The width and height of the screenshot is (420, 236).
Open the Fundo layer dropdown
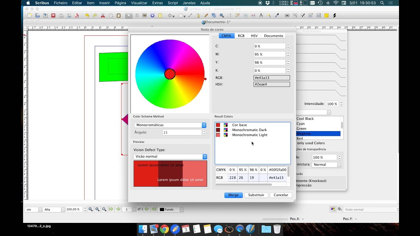click(x=171, y=209)
